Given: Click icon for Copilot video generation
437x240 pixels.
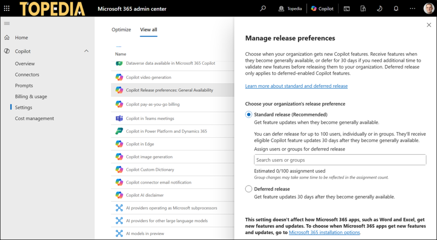Looking at the screenshot, I should pos(119,77).
